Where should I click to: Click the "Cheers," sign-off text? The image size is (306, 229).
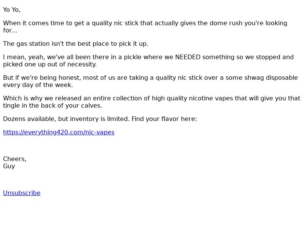(x=15, y=159)
